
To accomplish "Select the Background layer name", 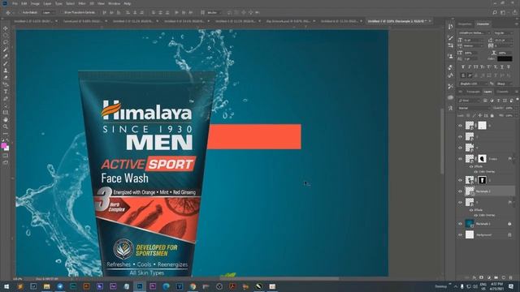I will tap(484, 235).
